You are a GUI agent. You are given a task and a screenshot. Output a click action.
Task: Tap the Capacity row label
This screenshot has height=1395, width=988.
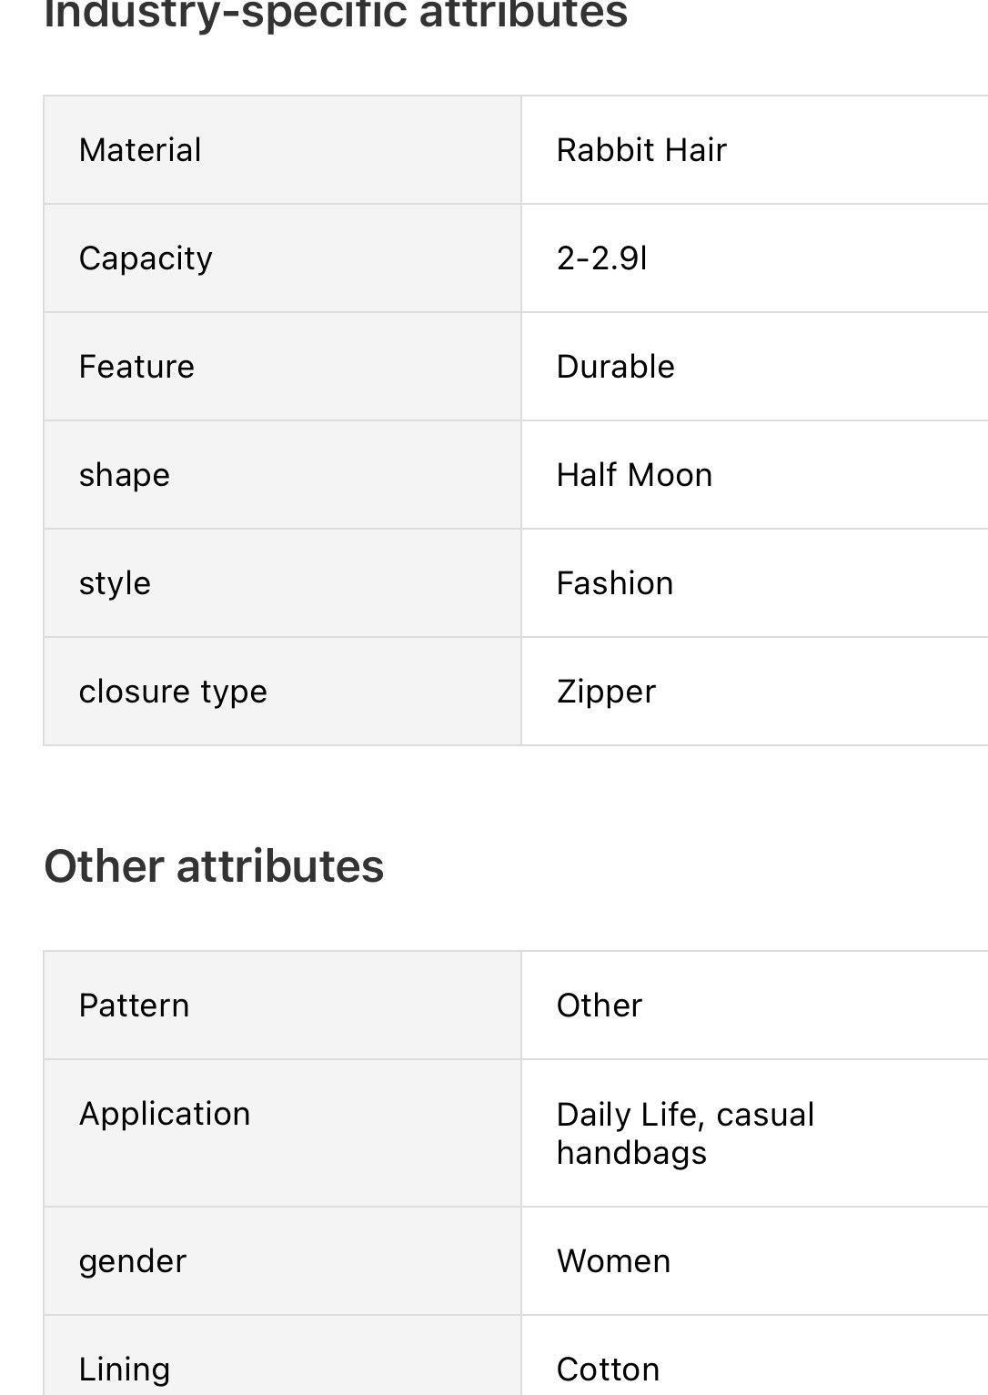[146, 258]
